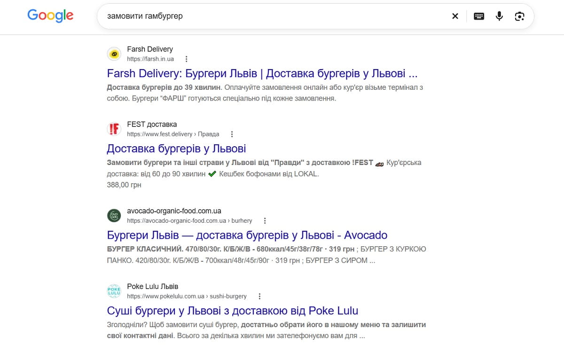Image resolution: width=564 pixels, height=345 pixels.
Task: Open the Google logo homepage link
Action: point(50,16)
